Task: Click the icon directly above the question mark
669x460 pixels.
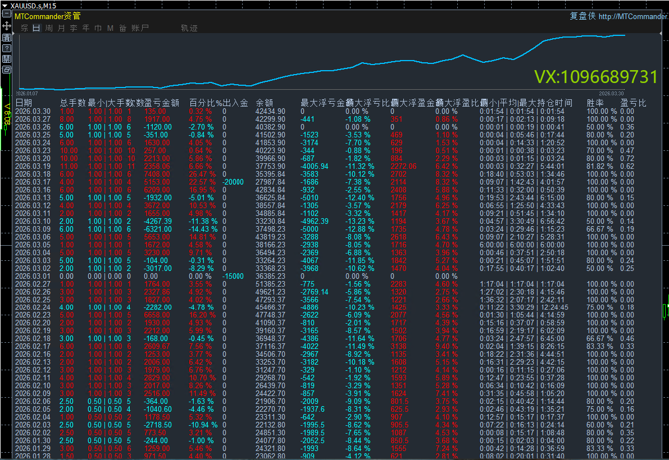Action: tap(7, 38)
